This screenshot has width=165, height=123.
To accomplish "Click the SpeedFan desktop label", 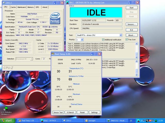I will coord(6,73).
